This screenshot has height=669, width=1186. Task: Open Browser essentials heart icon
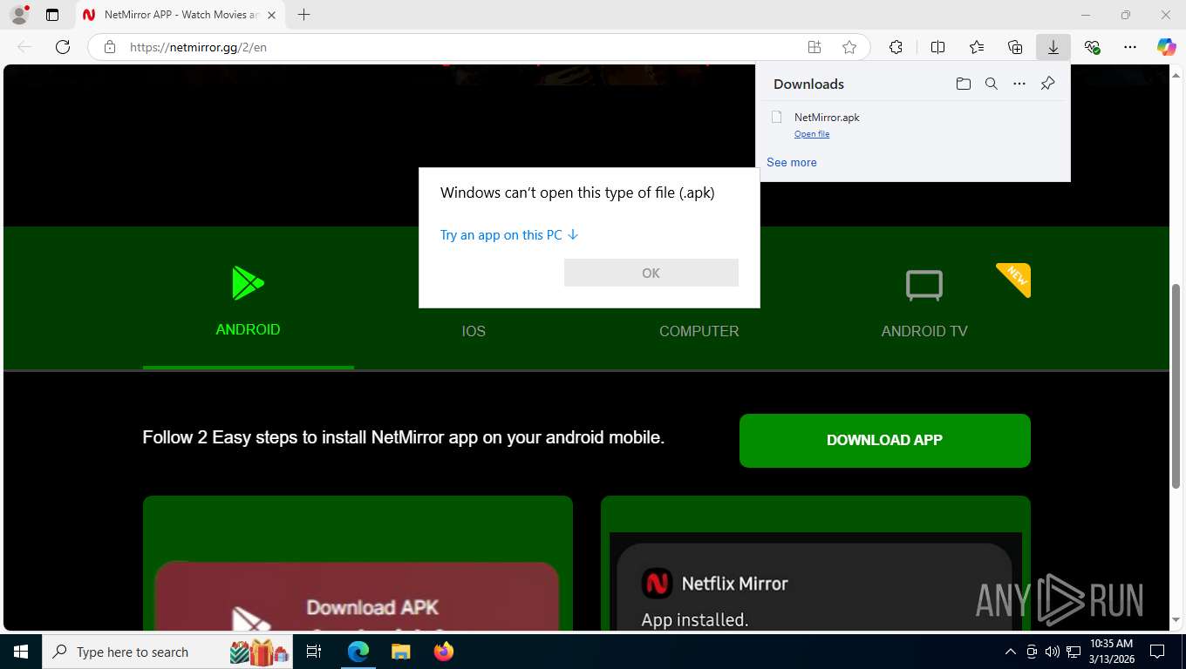pyautogui.click(x=1092, y=47)
